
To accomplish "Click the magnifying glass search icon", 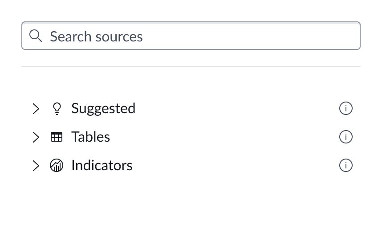I will [x=36, y=36].
